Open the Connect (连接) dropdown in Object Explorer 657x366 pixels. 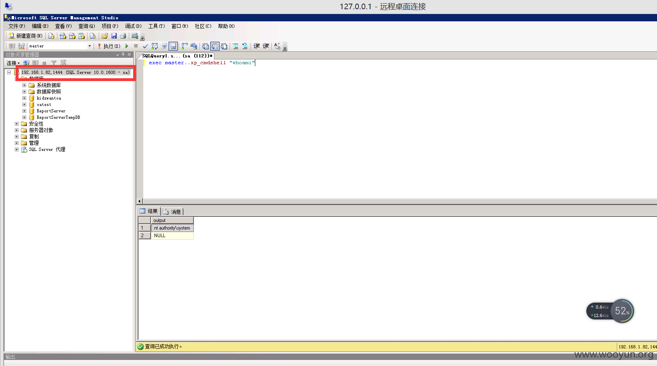pyautogui.click(x=13, y=63)
